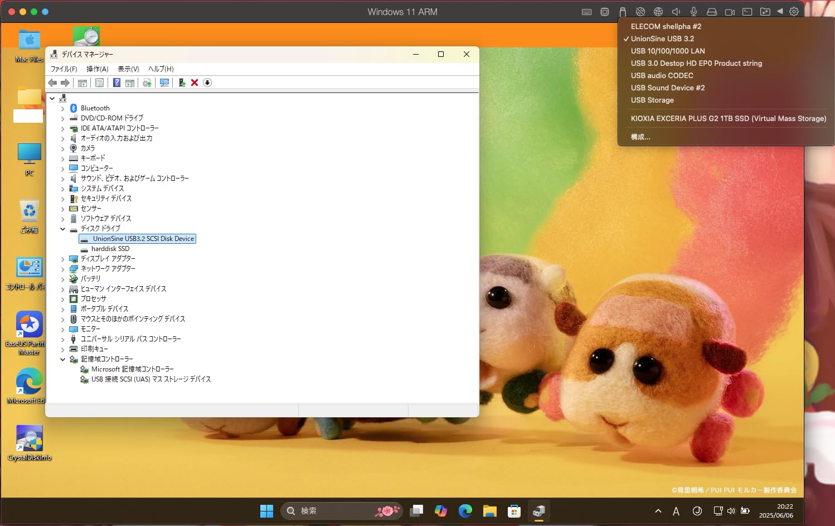Expand the ネットワーク アダプター category
This screenshot has height=526, width=835.
[x=63, y=269]
